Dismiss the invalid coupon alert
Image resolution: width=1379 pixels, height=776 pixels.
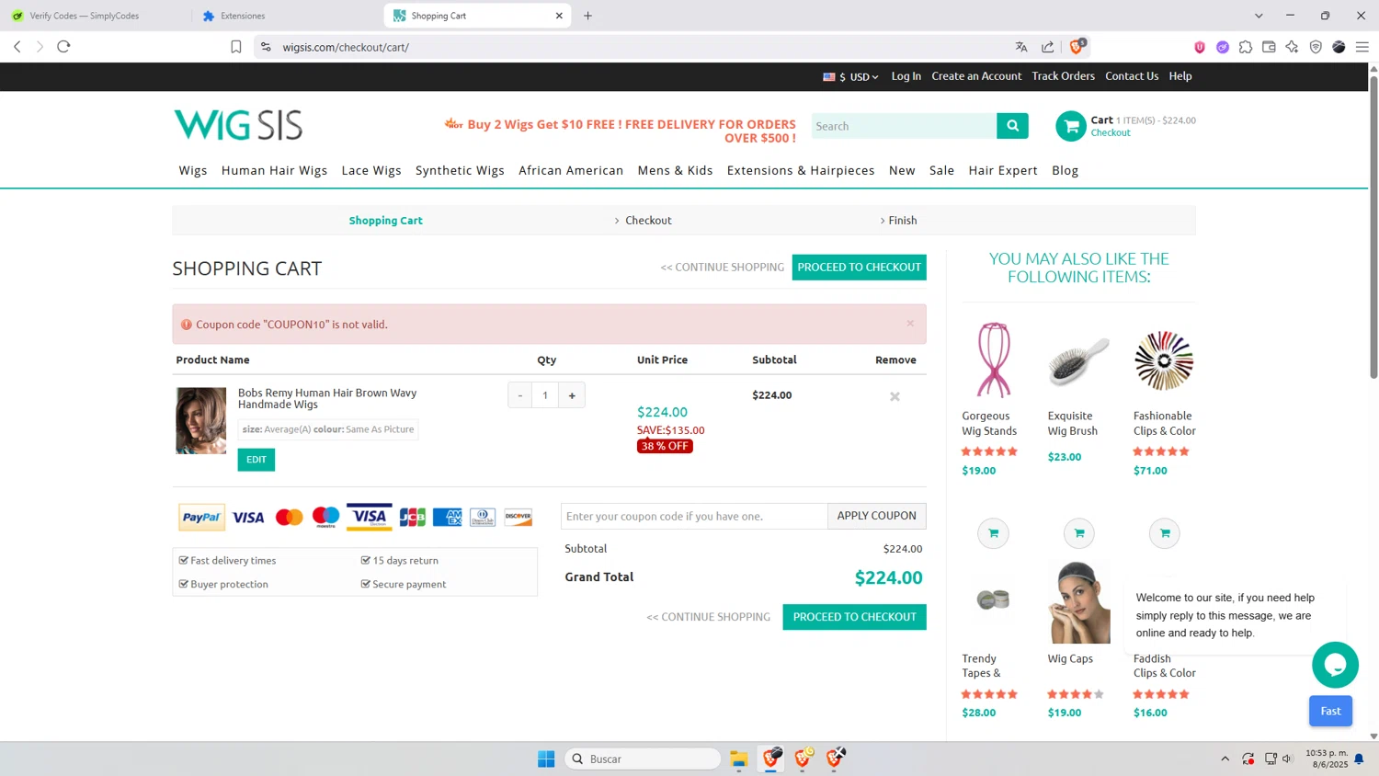click(910, 323)
